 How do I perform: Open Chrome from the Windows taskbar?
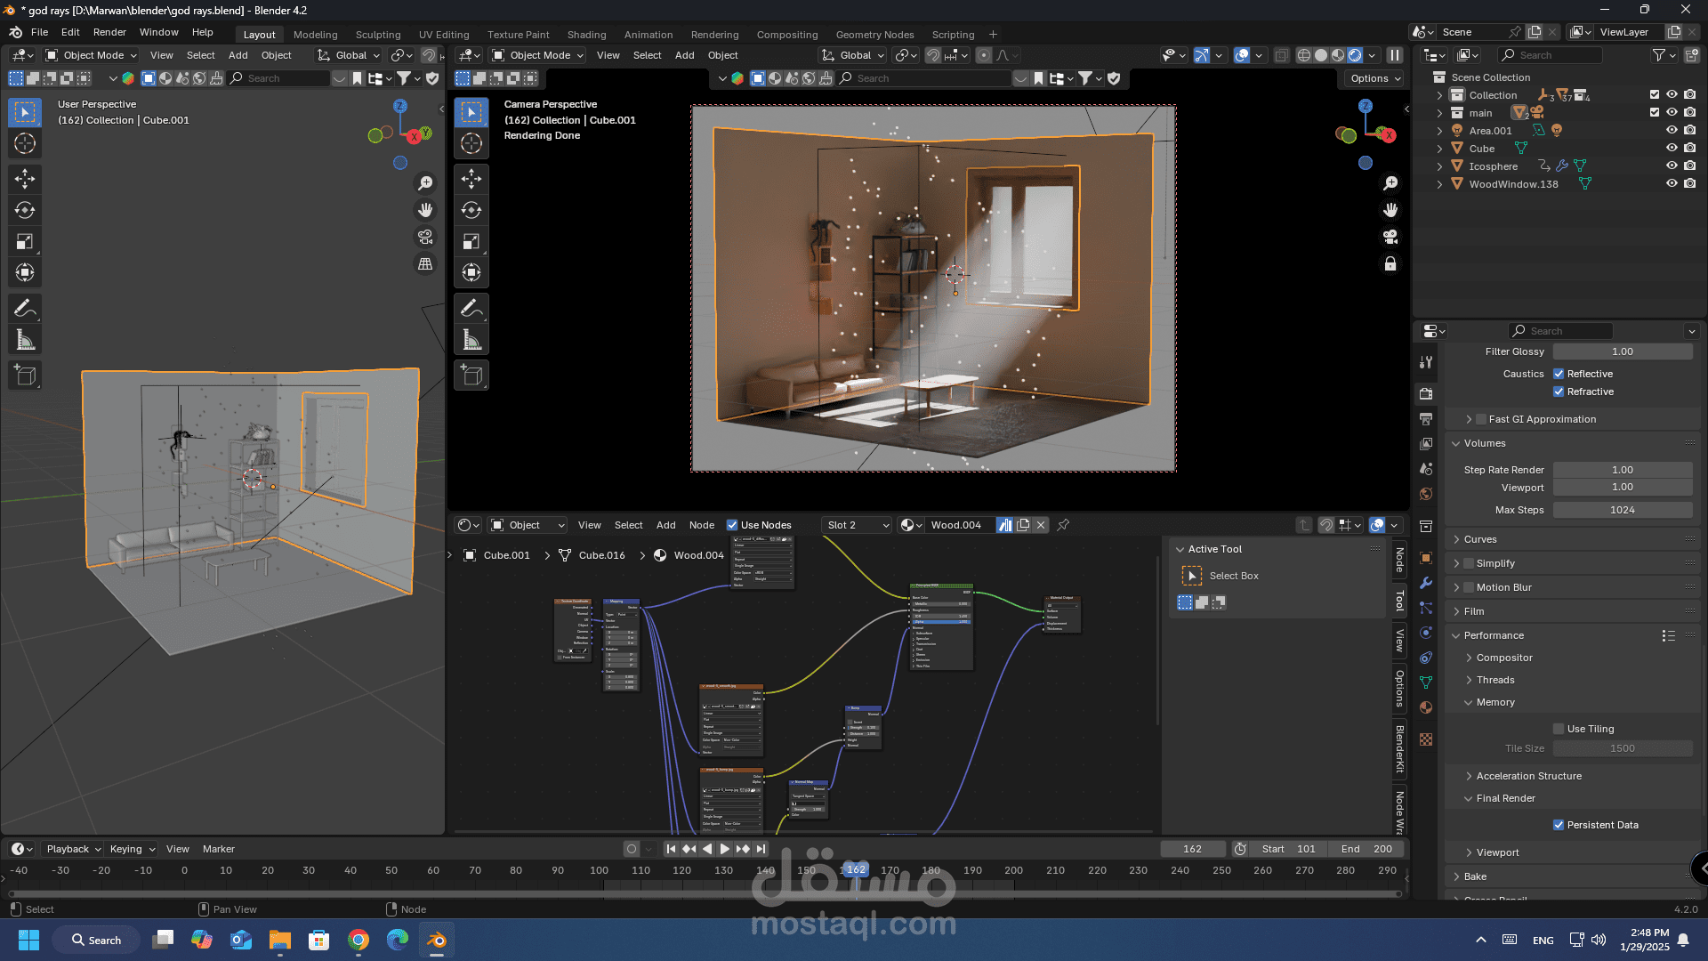pyautogui.click(x=359, y=940)
